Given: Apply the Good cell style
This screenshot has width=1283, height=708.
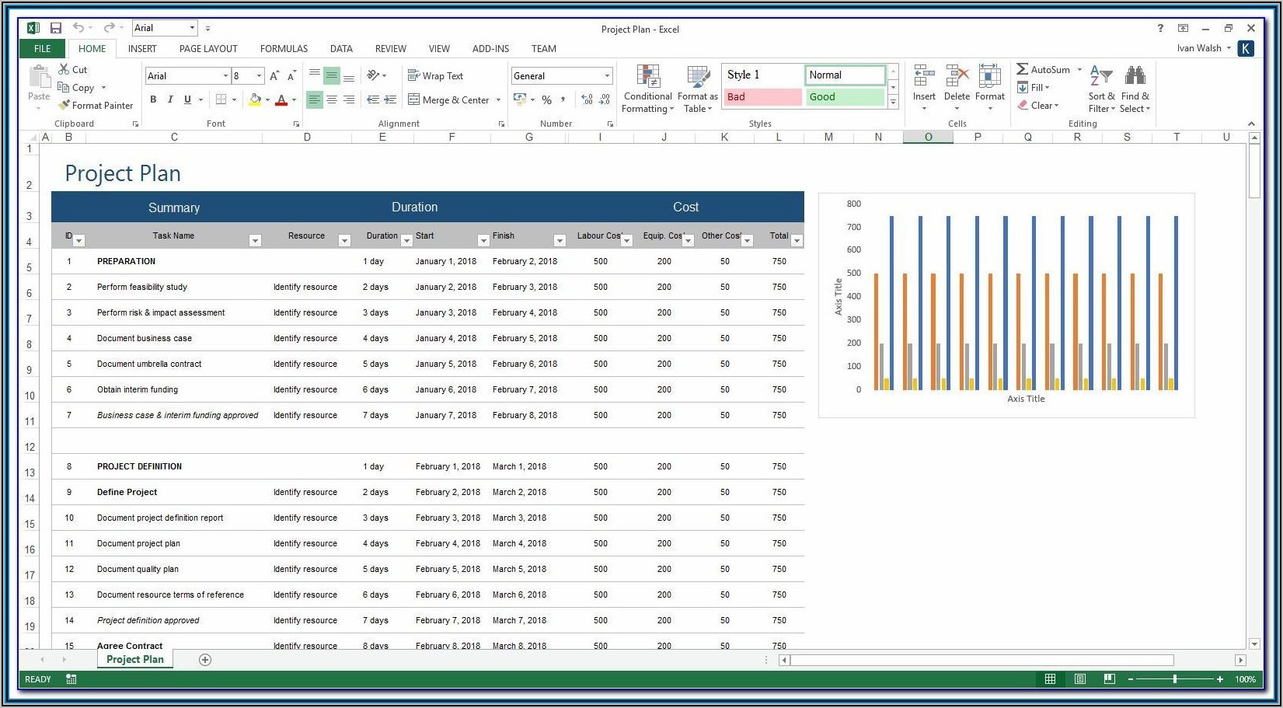Looking at the screenshot, I should click(845, 97).
